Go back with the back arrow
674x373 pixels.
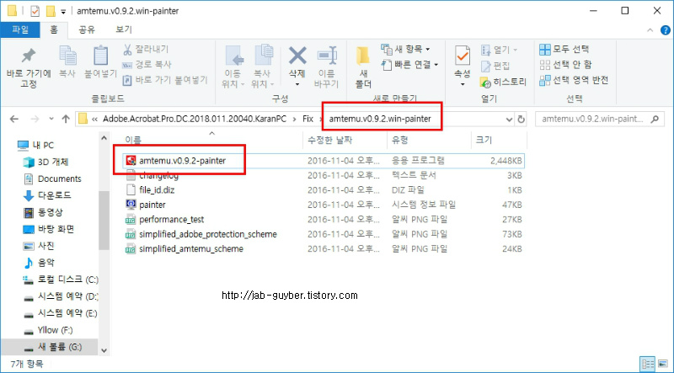point(14,119)
